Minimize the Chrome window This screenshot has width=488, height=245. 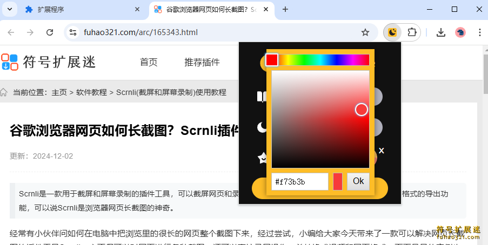[430, 9]
